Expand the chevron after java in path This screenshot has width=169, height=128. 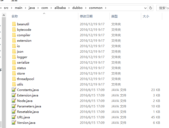coord(38,8)
